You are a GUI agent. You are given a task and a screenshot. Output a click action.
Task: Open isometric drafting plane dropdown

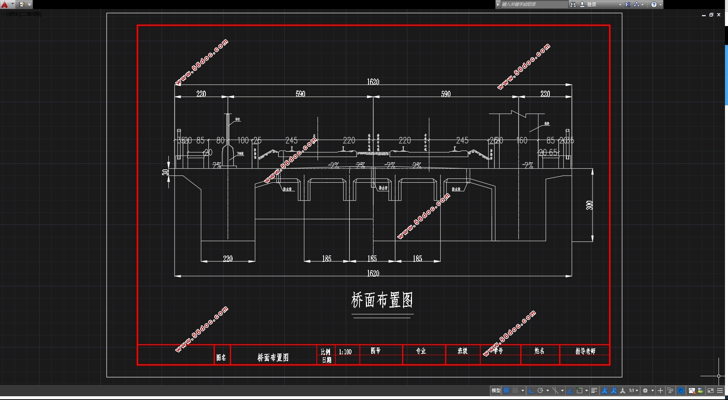point(562,391)
